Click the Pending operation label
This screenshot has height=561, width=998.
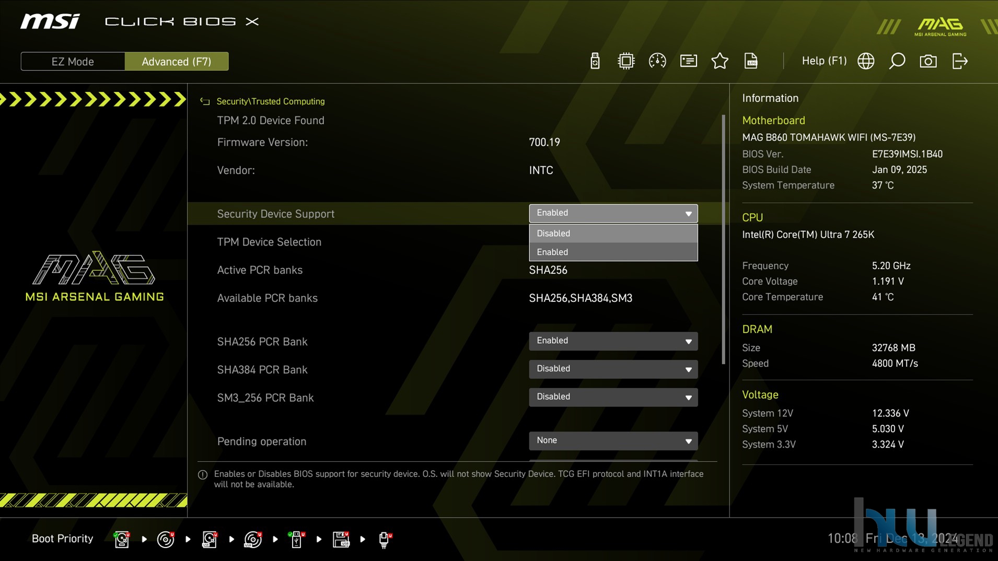click(x=262, y=441)
